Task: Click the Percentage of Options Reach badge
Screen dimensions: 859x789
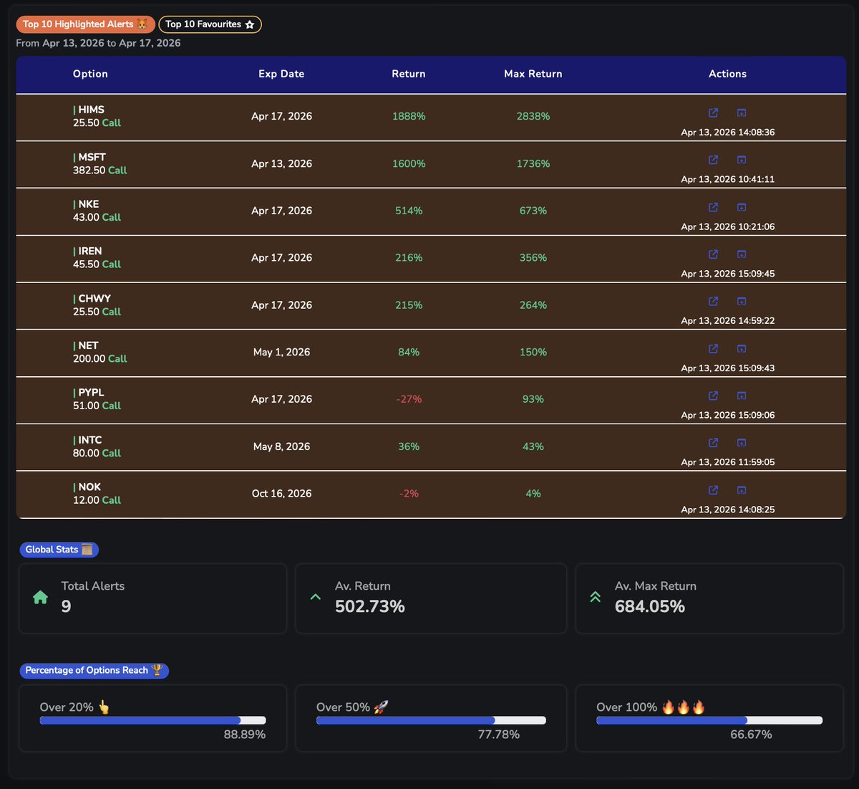Action: [94, 671]
